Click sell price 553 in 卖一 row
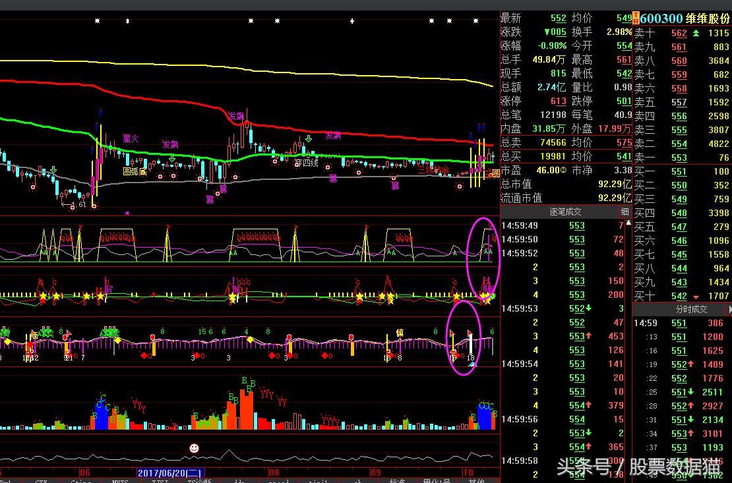 (679, 157)
